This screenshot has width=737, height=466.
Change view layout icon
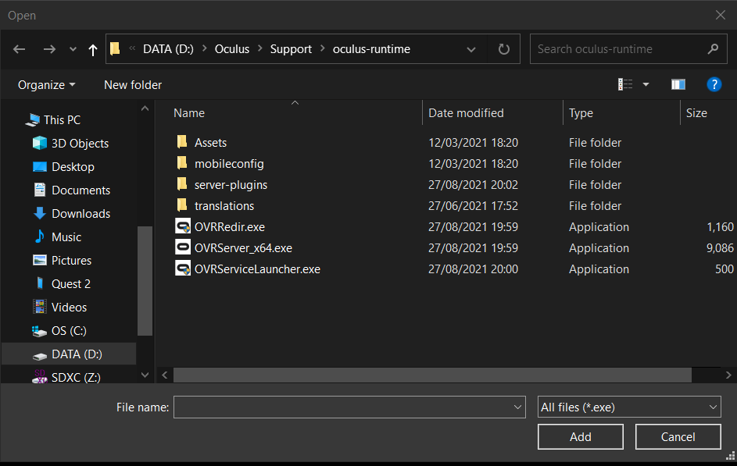tap(624, 84)
